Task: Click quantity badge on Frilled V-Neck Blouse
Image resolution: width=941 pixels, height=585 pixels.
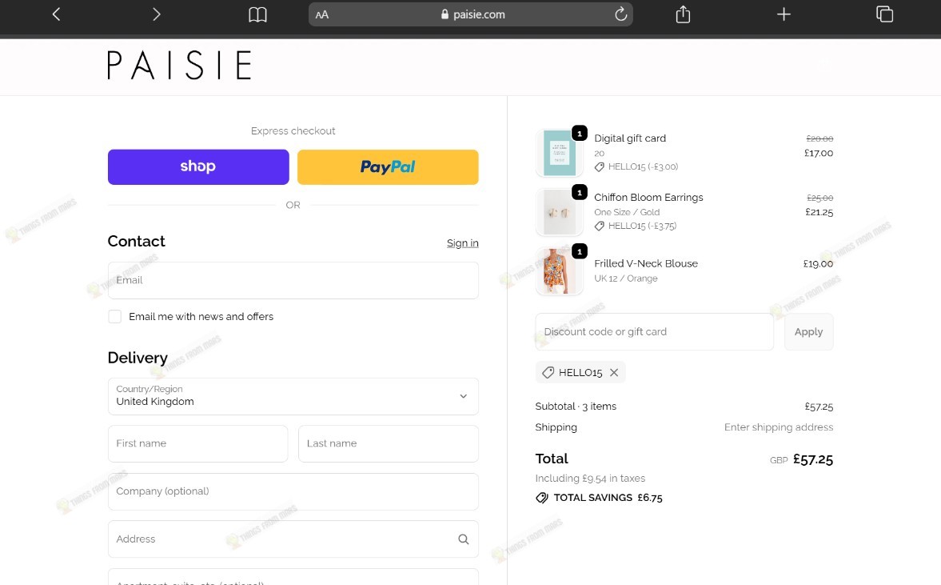Action: pos(579,251)
